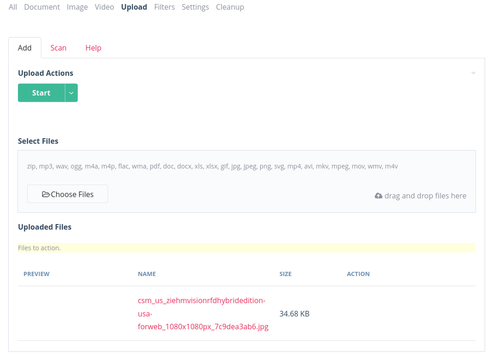The image size is (487, 355).
Task: Open the Video section
Action: 104,7
